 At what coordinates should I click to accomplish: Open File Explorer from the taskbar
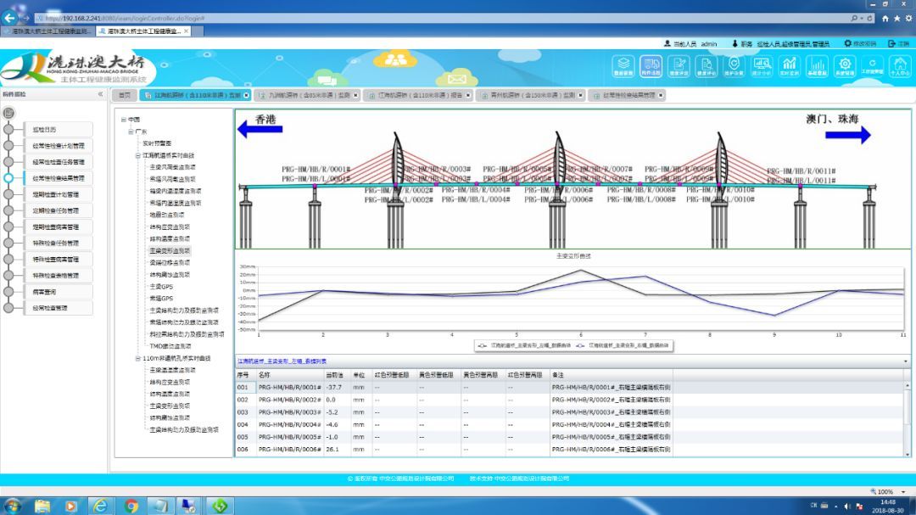pos(42,506)
